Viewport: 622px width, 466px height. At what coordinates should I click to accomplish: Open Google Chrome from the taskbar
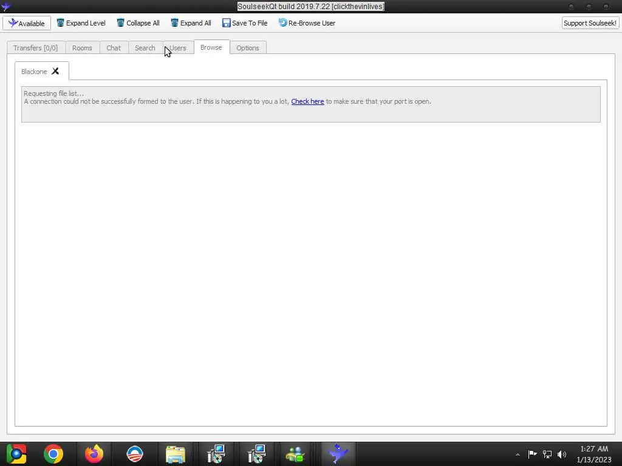pos(53,454)
